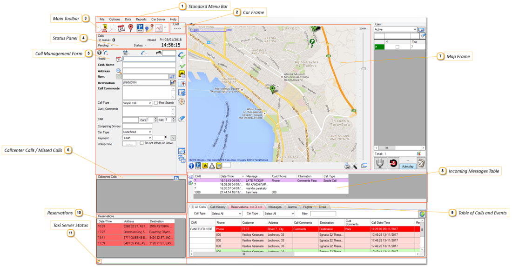Switch to the Reservations tab
Screen dimensions: 512x267
(x=247, y=207)
